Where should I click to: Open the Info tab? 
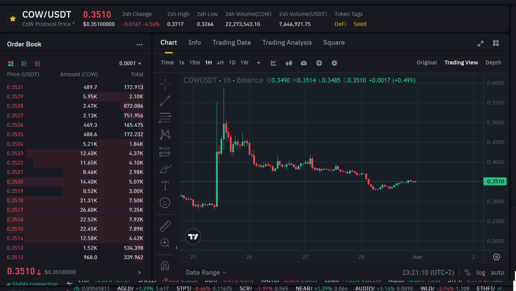195,43
